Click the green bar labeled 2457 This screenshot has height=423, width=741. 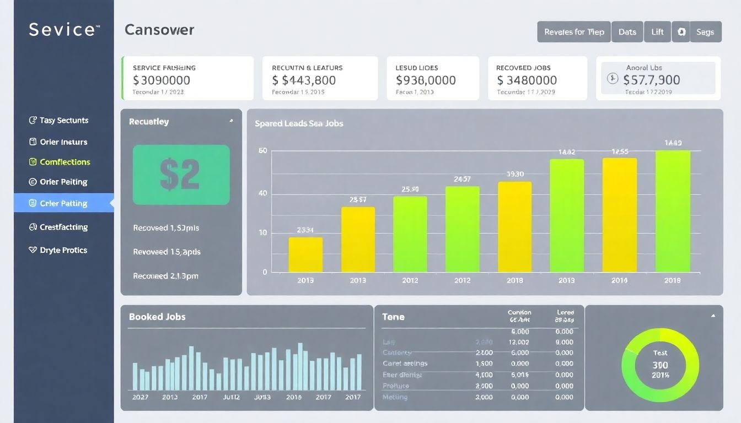coord(463,229)
